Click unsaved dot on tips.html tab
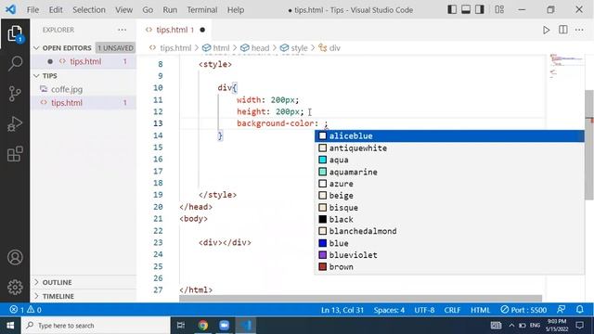This screenshot has height=334, width=594. (x=202, y=30)
